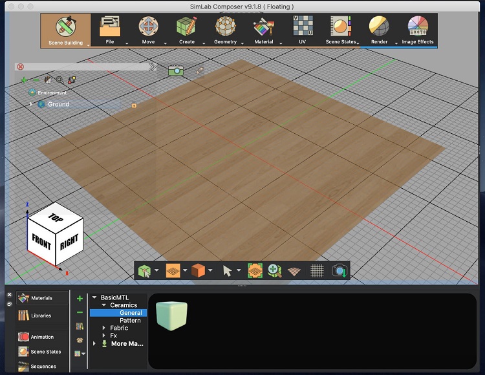Click the TOP face of view cube
485x375 pixels.
(54, 218)
